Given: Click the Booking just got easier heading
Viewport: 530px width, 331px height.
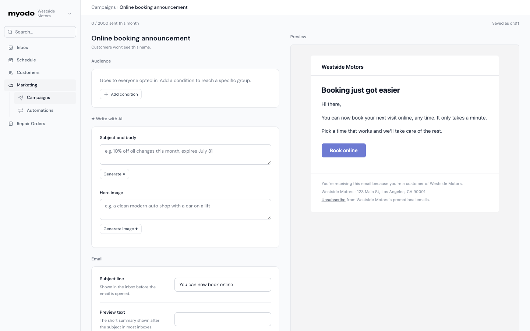Looking at the screenshot, I should [361, 90].
